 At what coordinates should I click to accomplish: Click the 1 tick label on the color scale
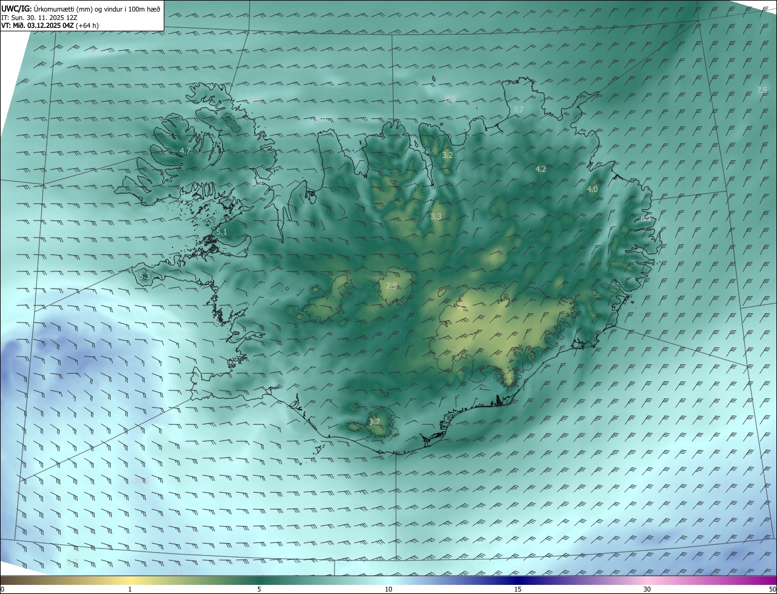(130, 589)
